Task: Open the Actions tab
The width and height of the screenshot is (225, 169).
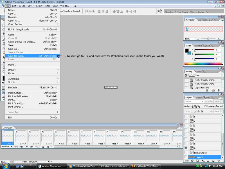Action: pyautogui.click(x=199, y=72)
